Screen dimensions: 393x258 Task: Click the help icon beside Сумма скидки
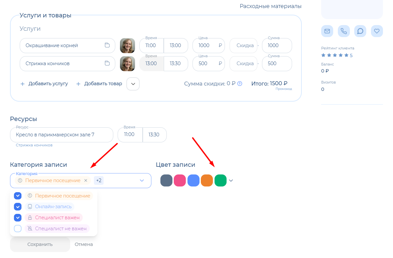tap(240, 84)
